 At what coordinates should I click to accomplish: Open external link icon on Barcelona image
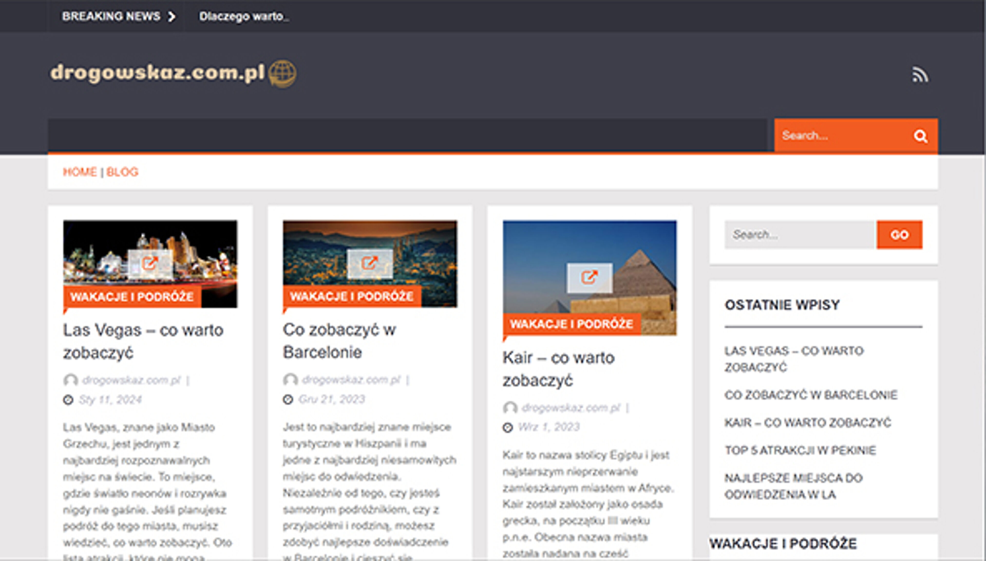[x=370, y=264]
